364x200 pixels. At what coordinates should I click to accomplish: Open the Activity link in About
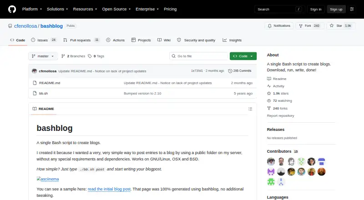click(276, 86)
